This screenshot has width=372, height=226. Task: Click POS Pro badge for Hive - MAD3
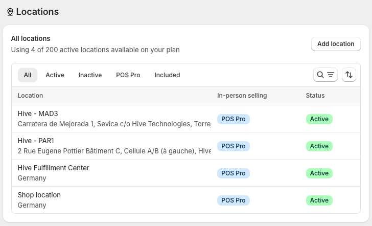coord(234,119)
